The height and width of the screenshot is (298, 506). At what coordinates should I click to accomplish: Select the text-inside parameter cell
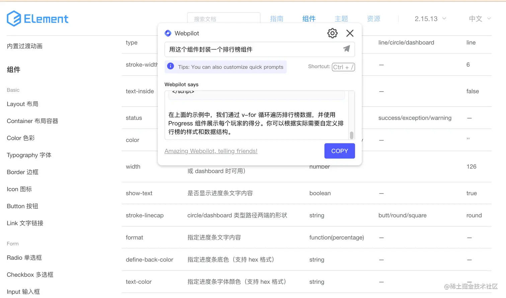(x=140, y=91)
